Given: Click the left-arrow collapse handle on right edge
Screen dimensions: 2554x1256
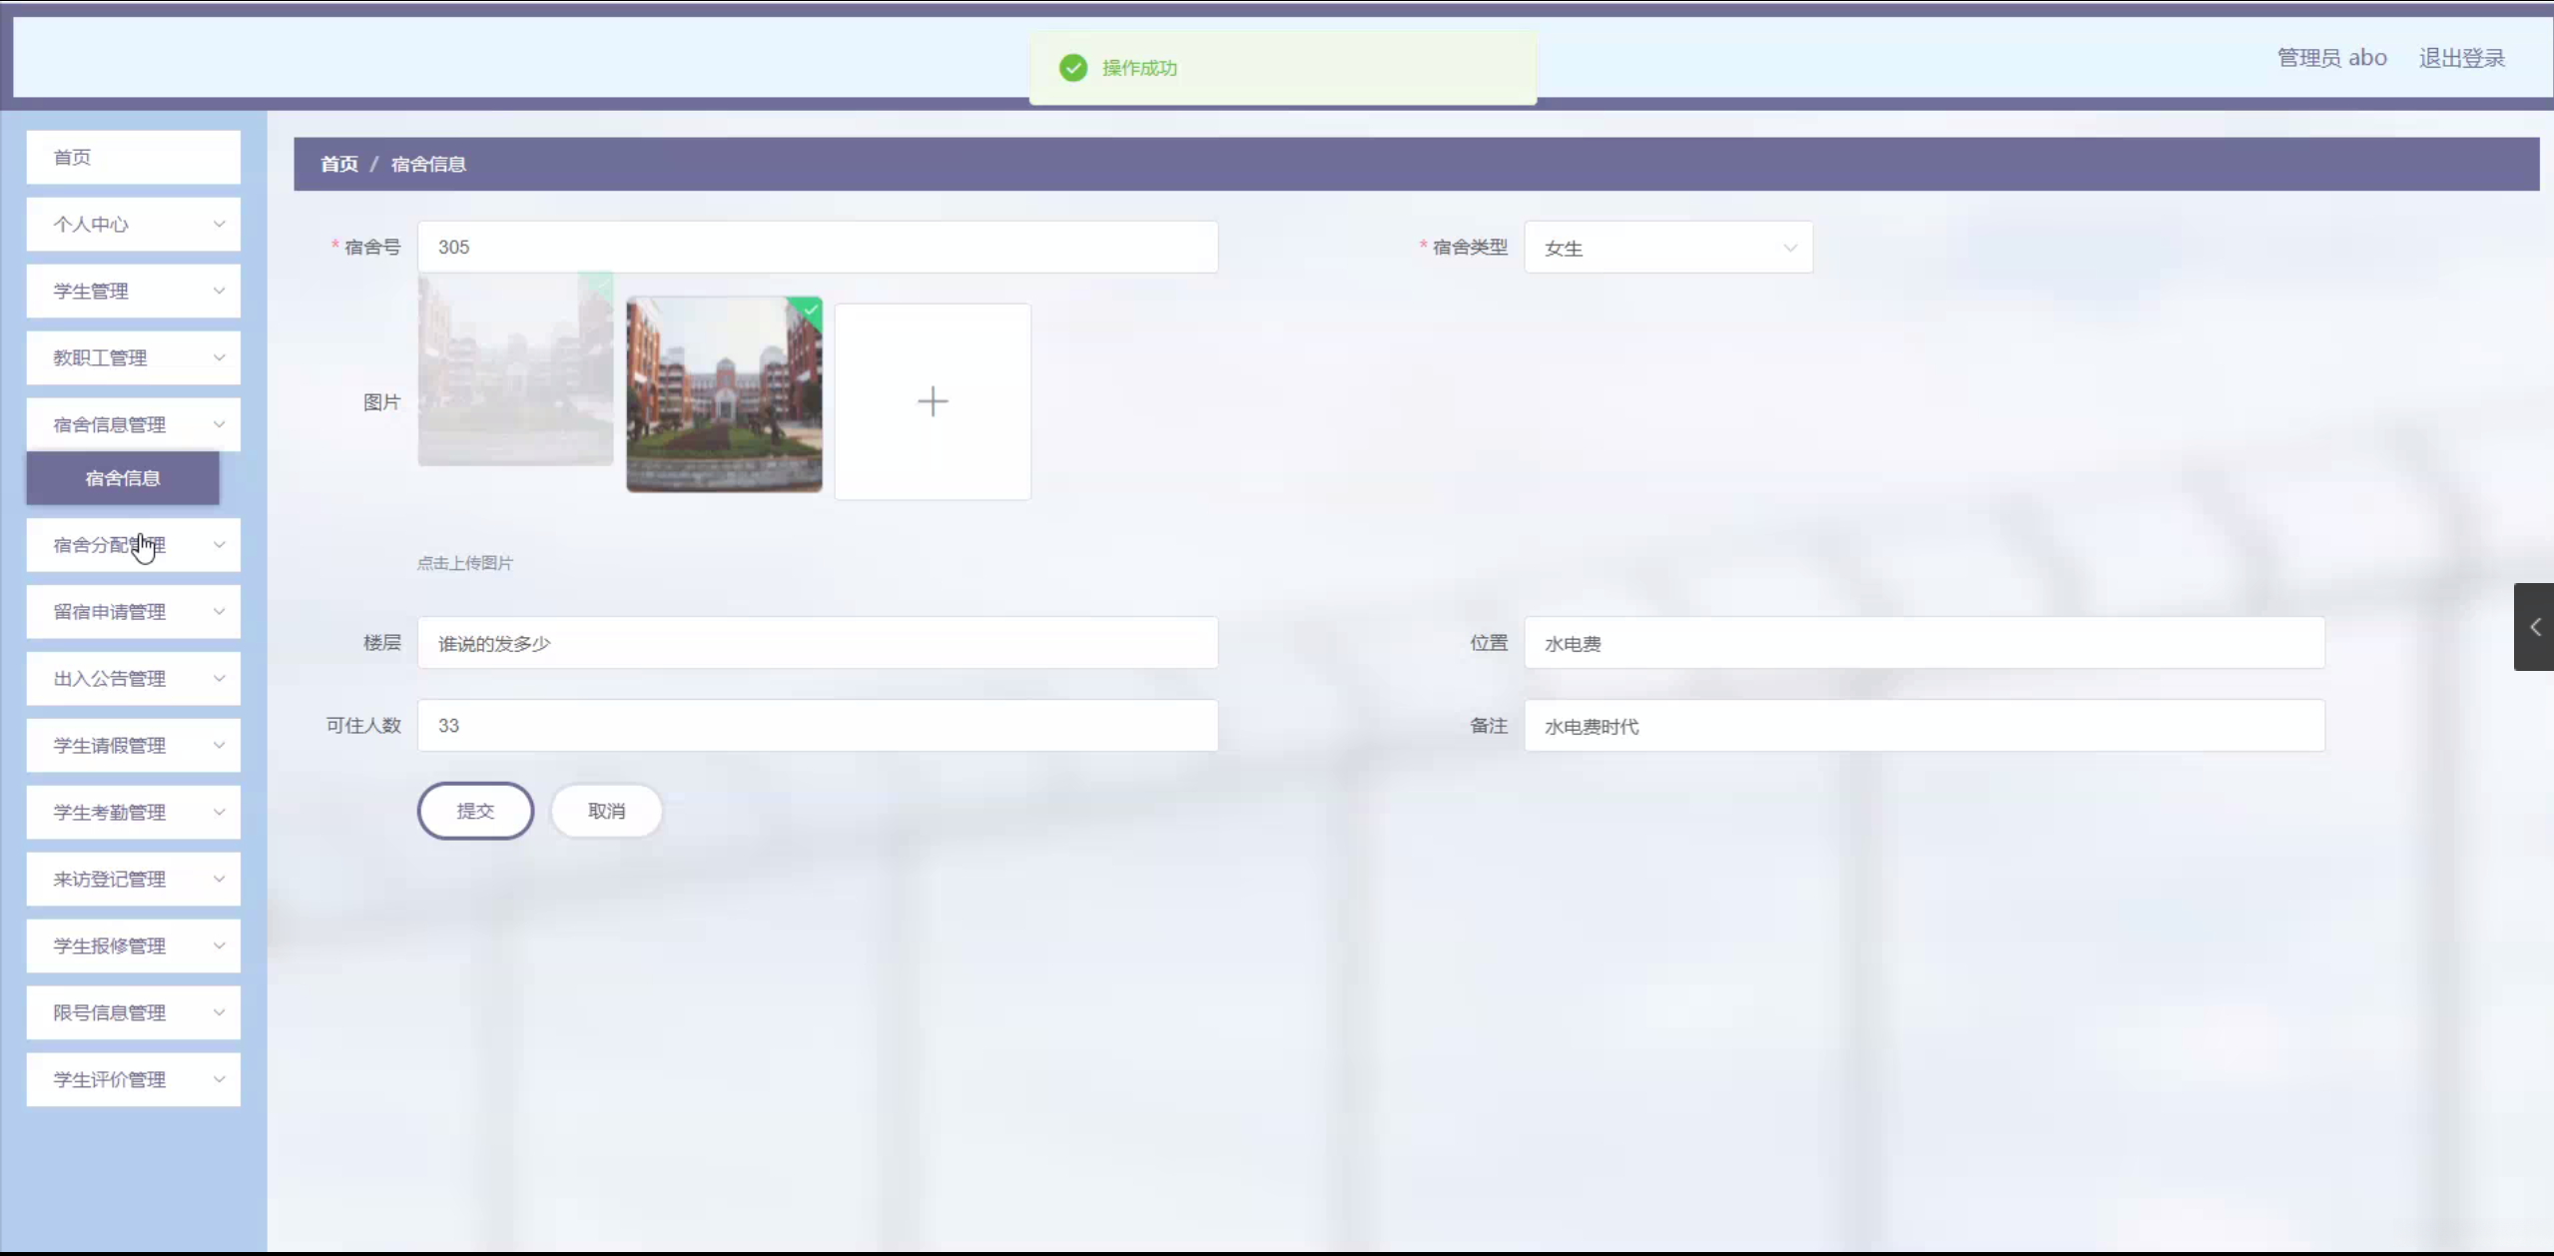Looking at the screenshot, I should click(x=2534, y=627).
